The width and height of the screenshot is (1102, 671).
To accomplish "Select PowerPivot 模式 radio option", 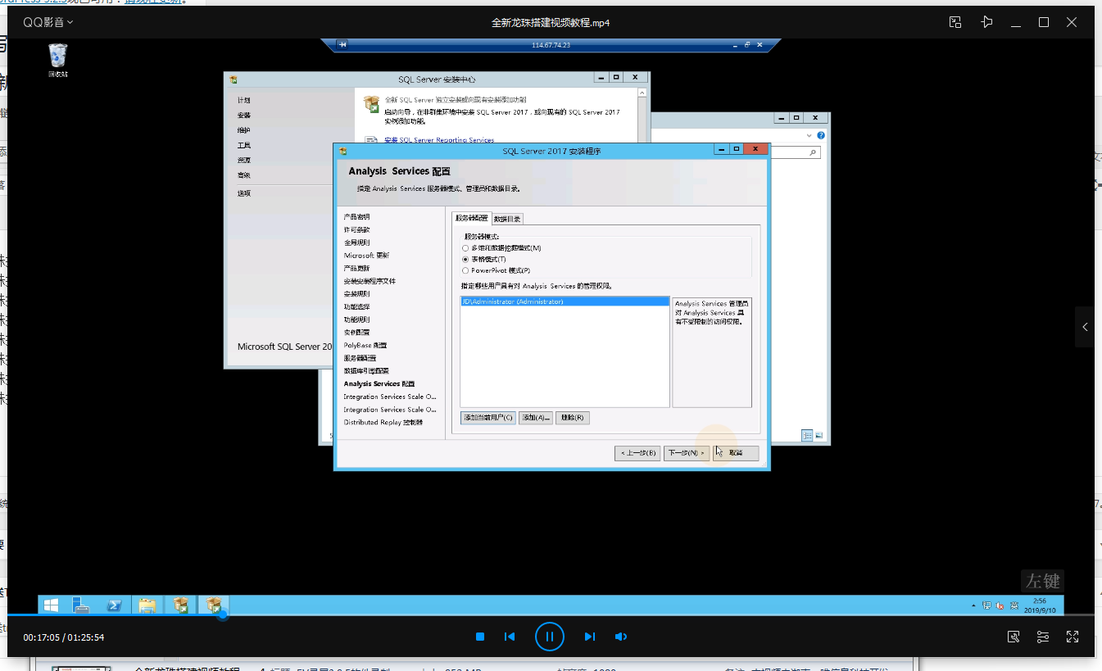I will pos(465,270).
